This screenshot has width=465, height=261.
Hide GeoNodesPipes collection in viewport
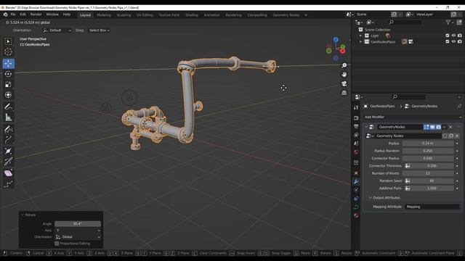[x=453, y=42]
